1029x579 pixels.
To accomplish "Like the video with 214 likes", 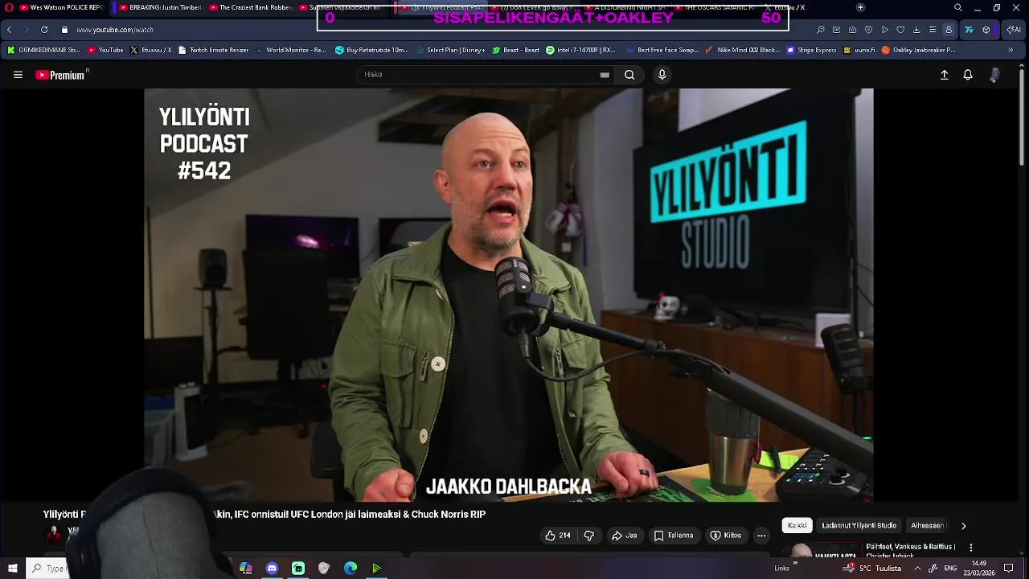I will click(558, 536).
